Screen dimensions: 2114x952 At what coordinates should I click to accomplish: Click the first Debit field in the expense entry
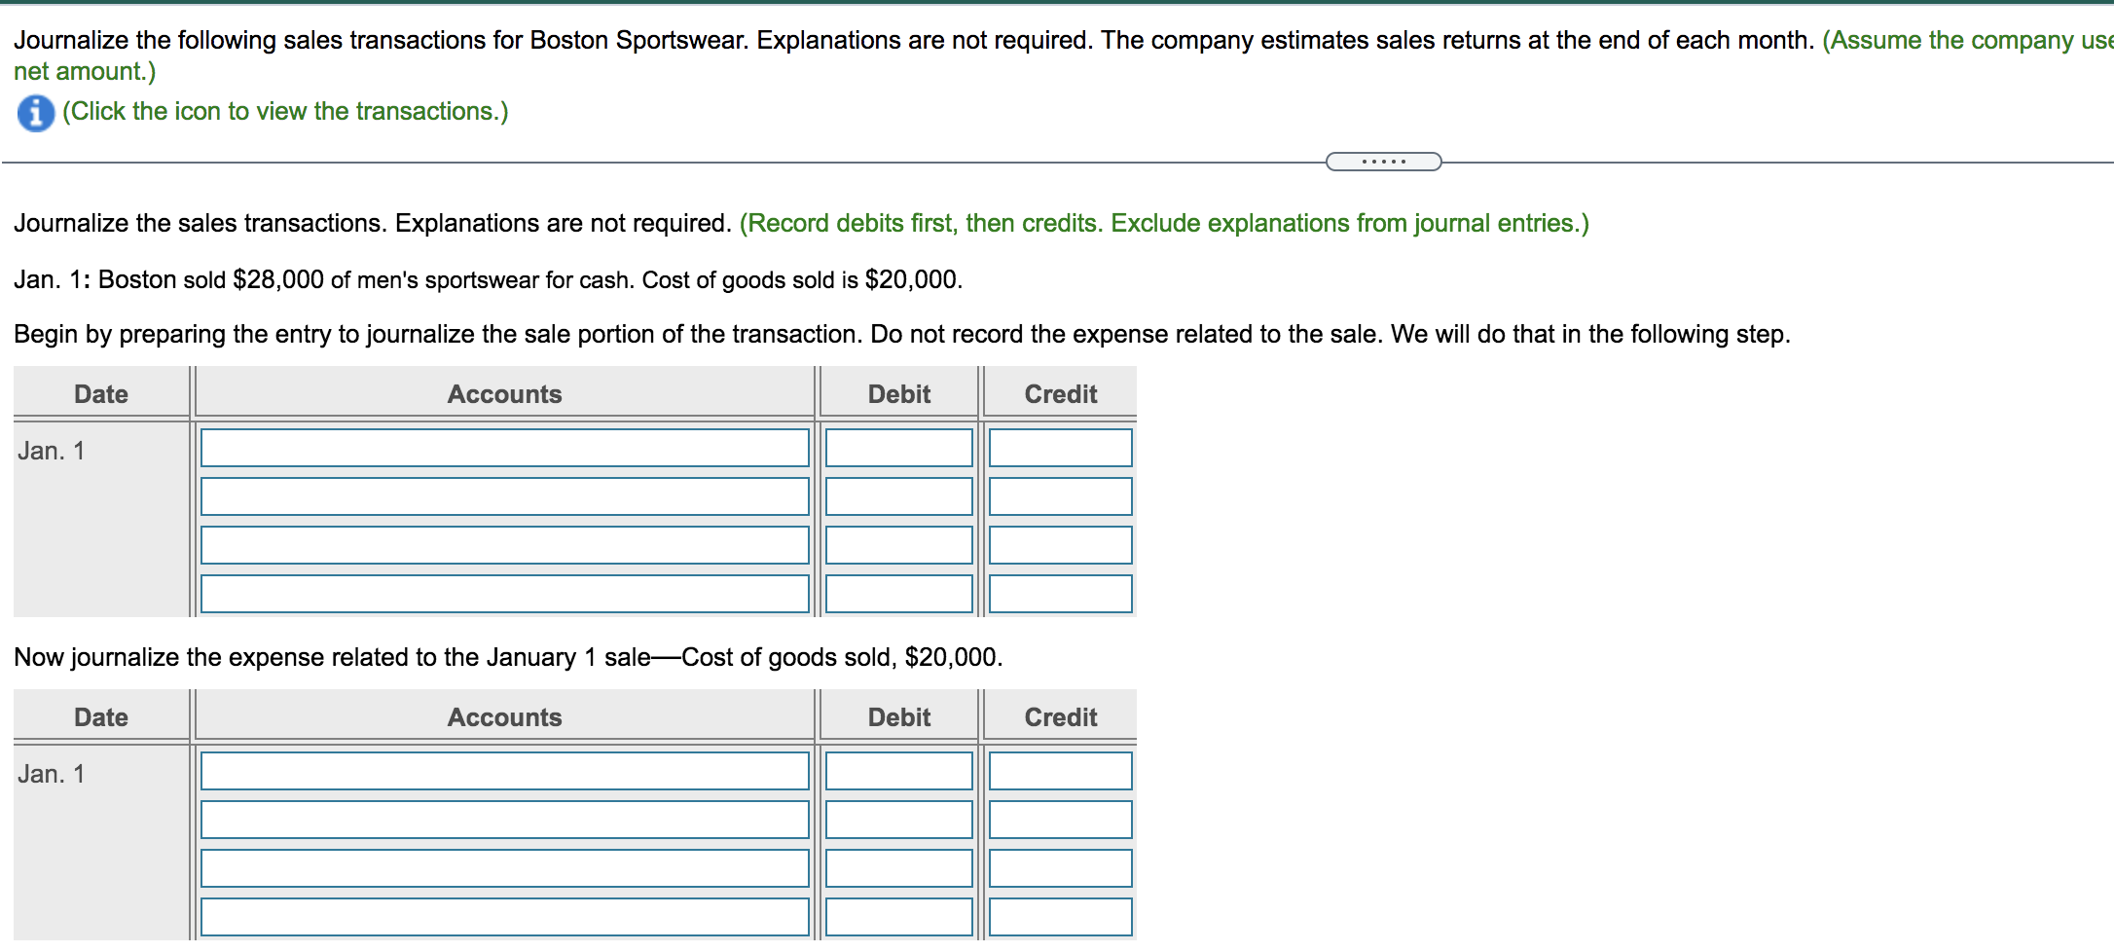898,770
